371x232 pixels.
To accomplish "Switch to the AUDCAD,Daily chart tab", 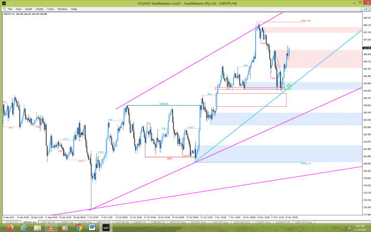I will [242, 223].
